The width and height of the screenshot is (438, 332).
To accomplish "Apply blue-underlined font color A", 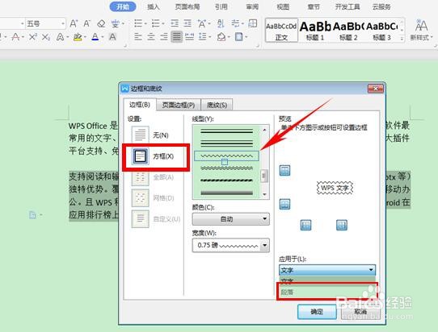I will (95, 37).
